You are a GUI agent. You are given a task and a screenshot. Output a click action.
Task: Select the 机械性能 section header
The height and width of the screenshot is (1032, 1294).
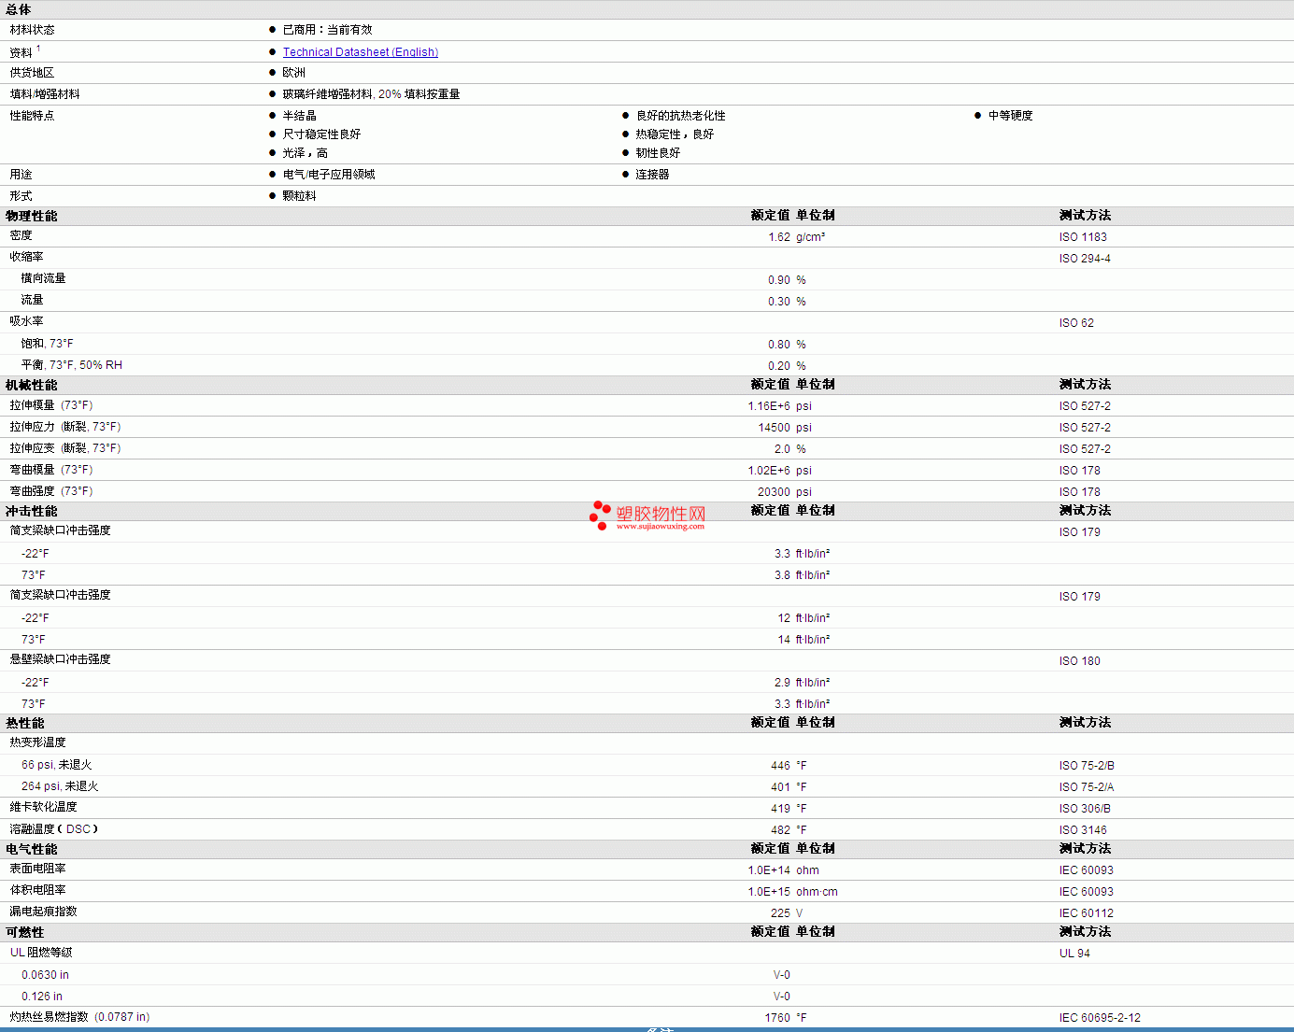tap(32, 385)
